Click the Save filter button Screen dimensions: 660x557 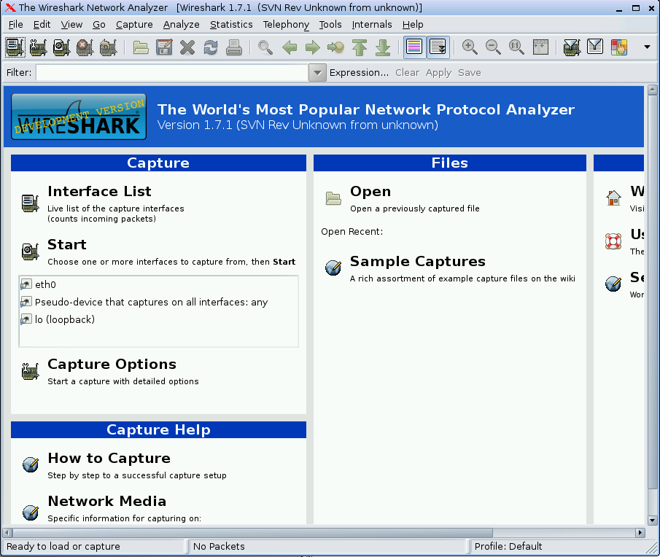click(470, 73)
